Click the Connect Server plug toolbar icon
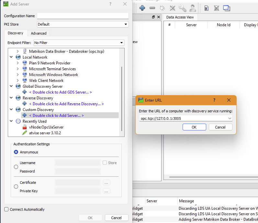The width and height of the screenshot is (258, 223). (163, 8)
